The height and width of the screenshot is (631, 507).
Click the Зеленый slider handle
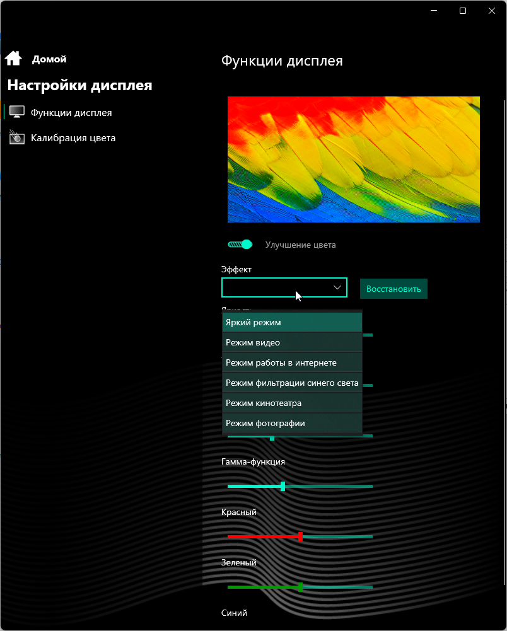(300, 587)
